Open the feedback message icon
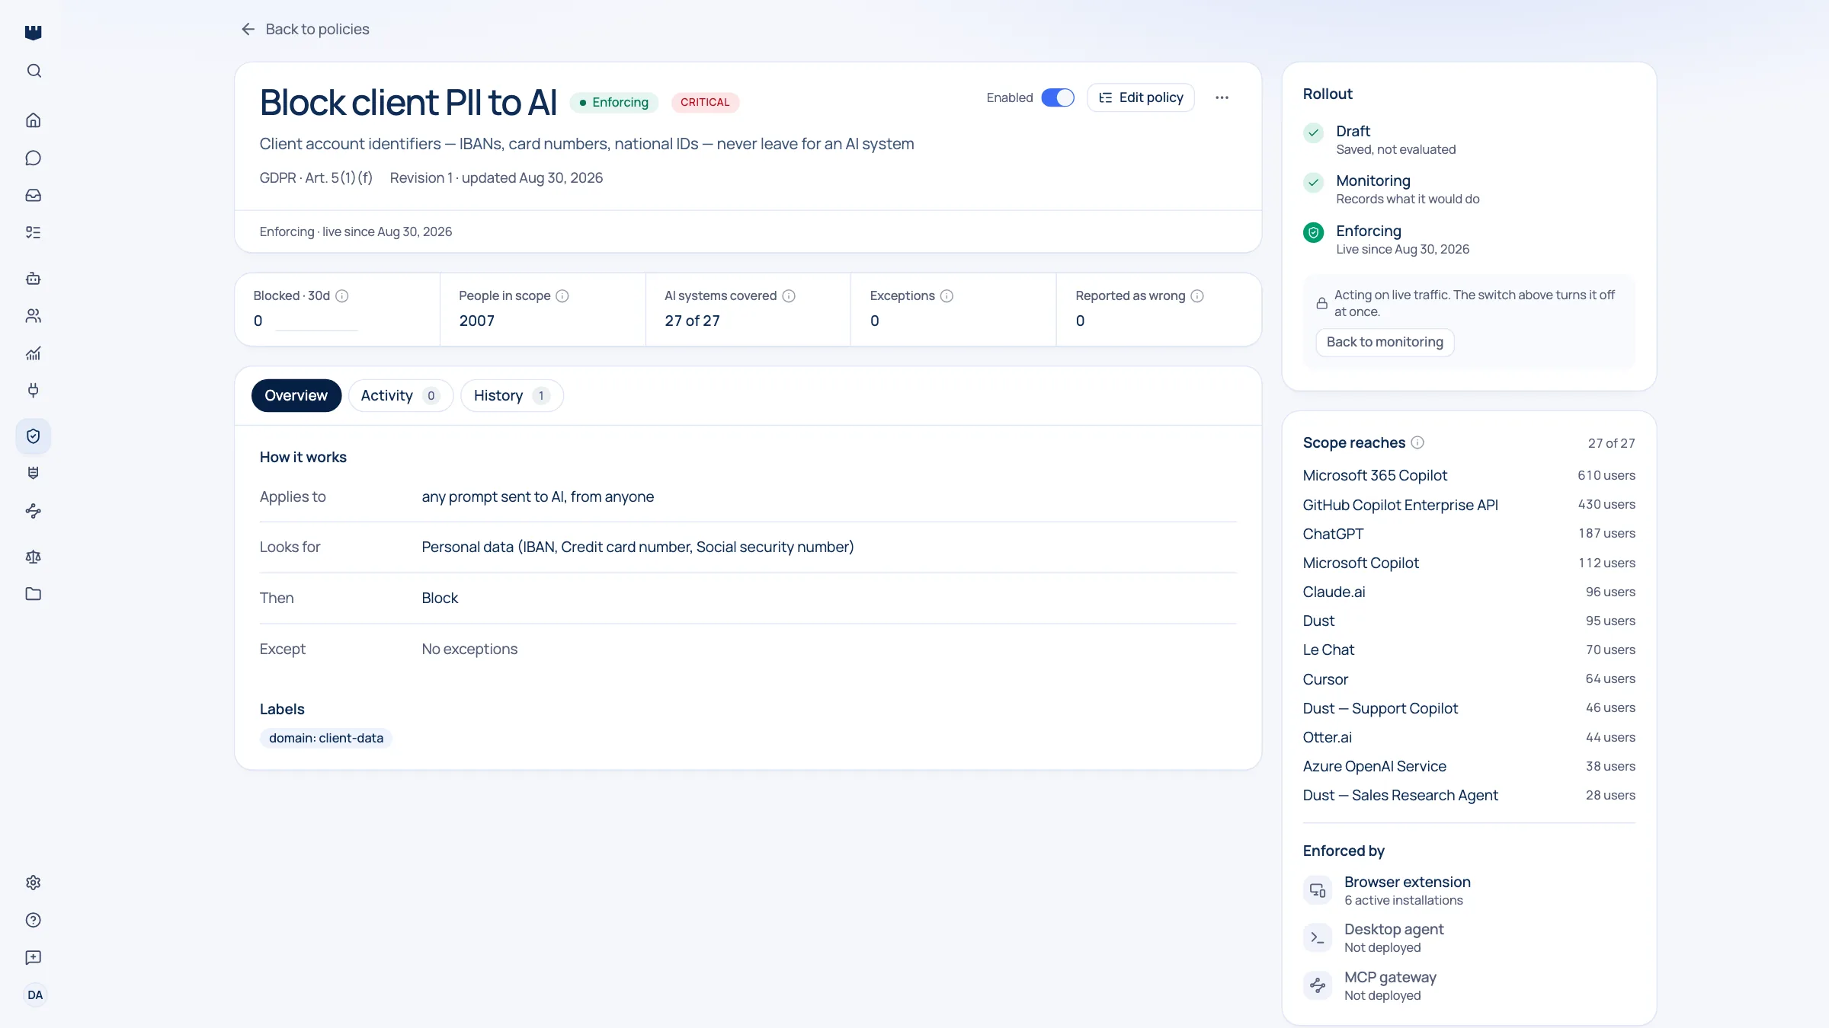The height and width of the screenshot is (1028, 1829). (x=34, y=957)
